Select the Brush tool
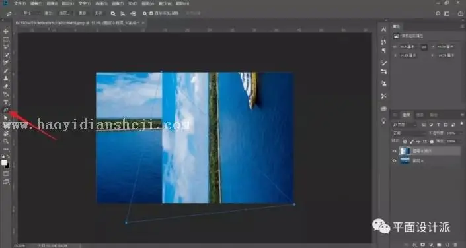 (x=6, y=71)
